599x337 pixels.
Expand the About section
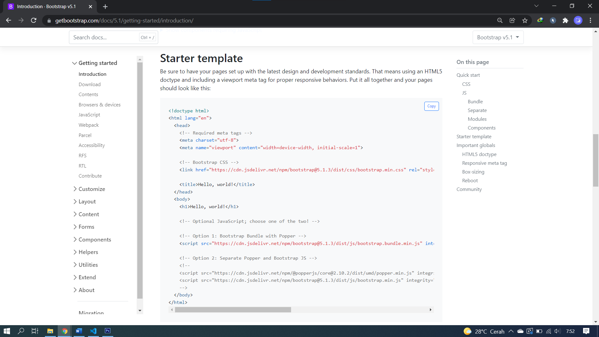pyautogui.click(x=83, y=290)
